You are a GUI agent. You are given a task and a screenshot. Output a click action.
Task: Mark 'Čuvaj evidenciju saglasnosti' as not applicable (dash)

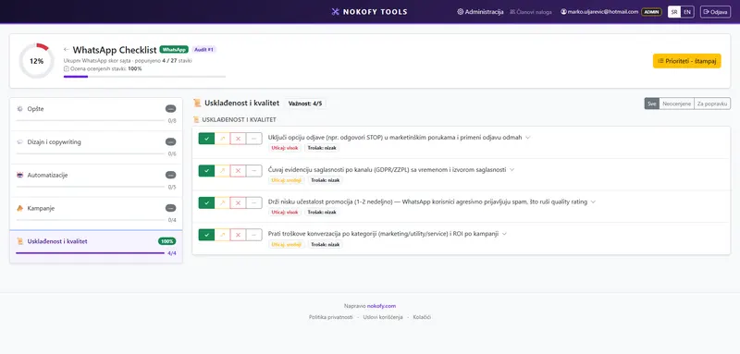click(x=253, y=171)
